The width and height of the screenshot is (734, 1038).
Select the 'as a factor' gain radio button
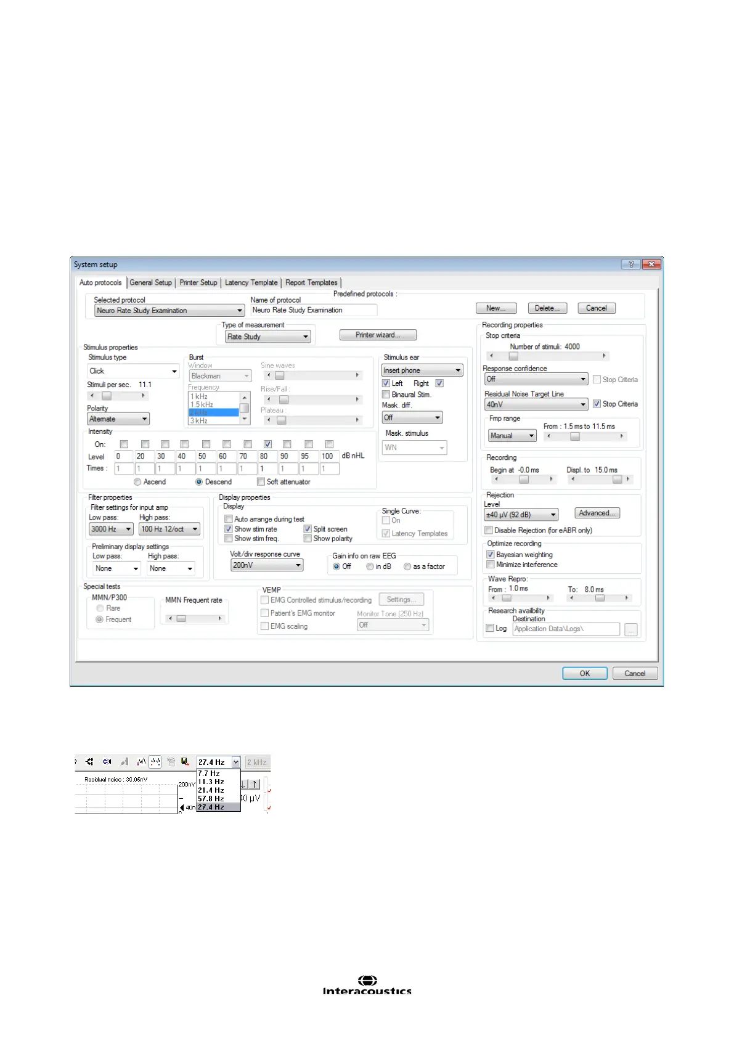pos(407,566)
